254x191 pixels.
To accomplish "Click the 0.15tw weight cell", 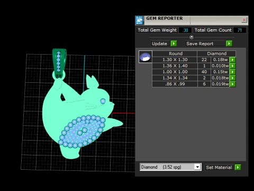I will 220,72.
